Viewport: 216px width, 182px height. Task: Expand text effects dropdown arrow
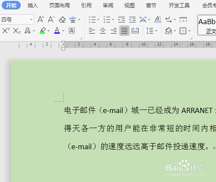click(x=34, y=31)
